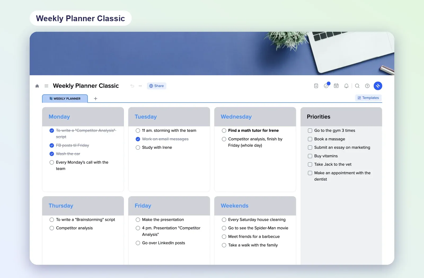Click the Tuesday column heading

[146, 117]
